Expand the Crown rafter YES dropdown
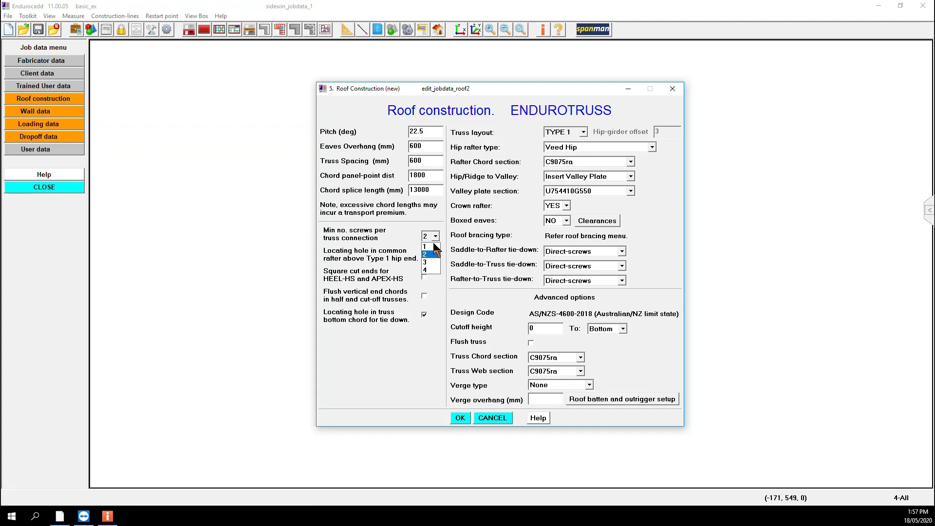The width and height of the screenshot is (935, 526). pyautogui.click(x=566, y=206)
